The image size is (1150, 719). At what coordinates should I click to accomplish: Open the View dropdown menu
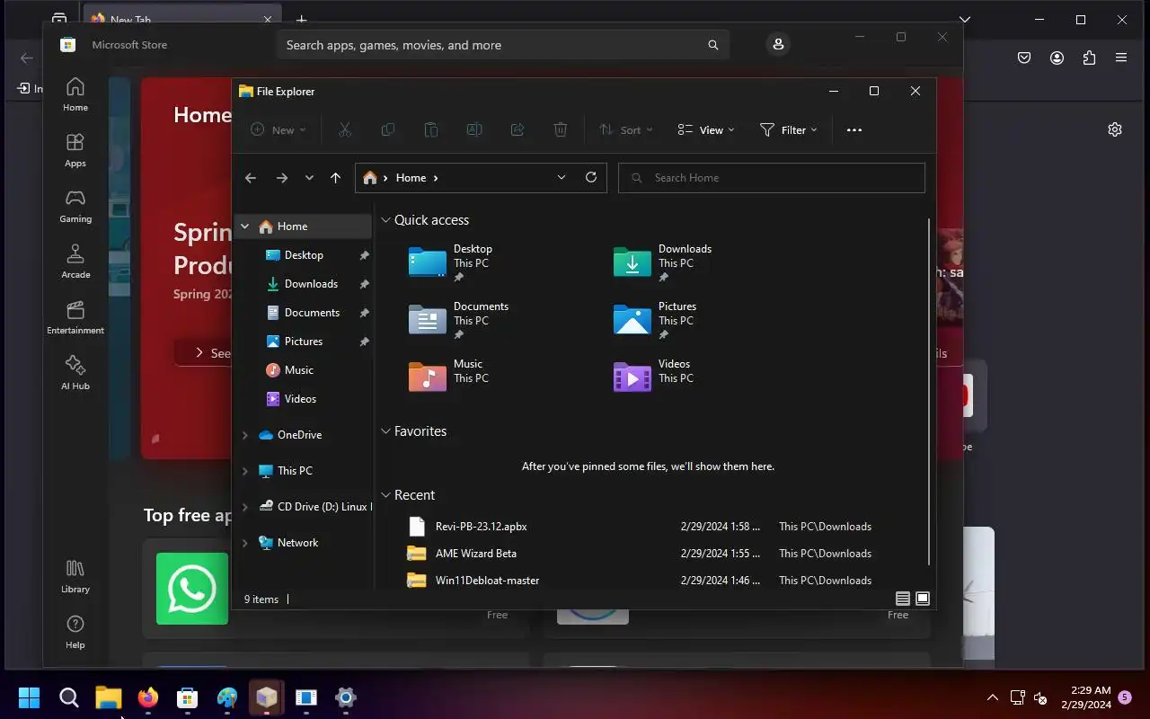point(706,130)
